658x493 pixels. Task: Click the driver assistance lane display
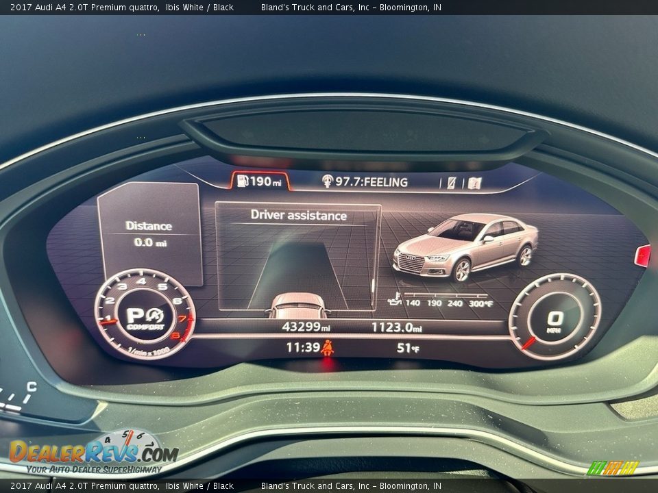(298, 257)
